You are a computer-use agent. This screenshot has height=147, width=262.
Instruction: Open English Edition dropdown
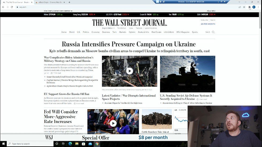[108, 28]
